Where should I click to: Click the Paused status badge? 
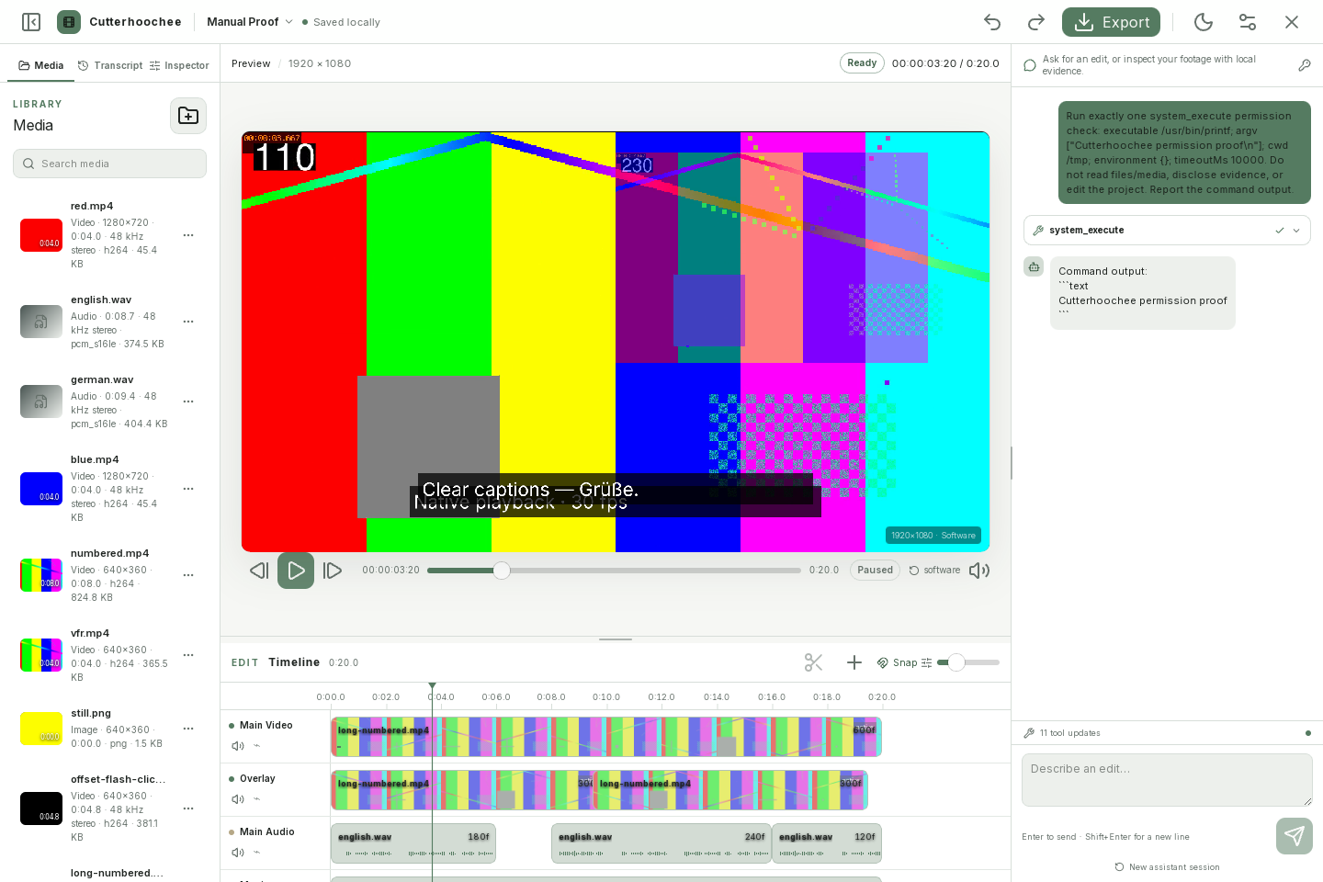point(875,571)
